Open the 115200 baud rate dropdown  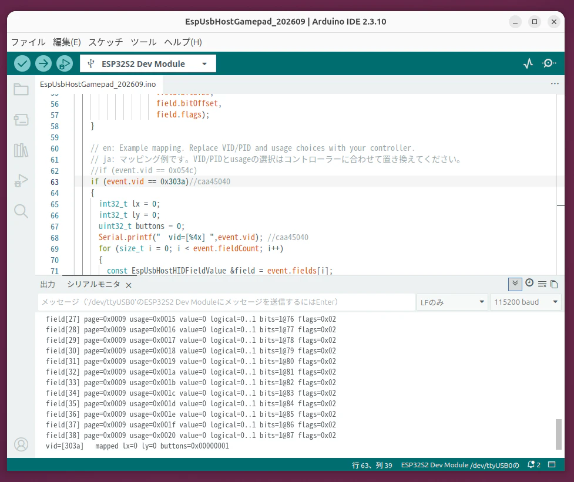click(x=526, y=302)
